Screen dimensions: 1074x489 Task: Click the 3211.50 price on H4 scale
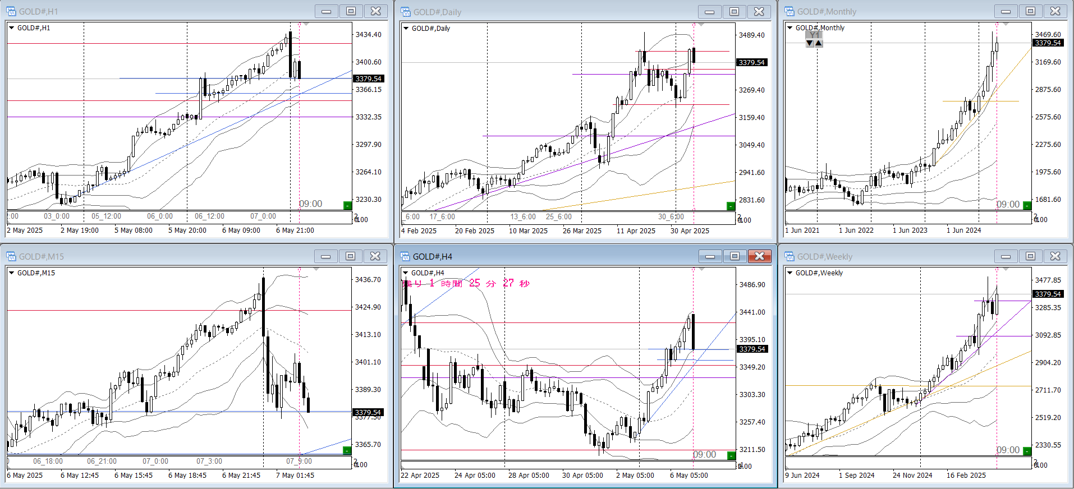click(x=752, y=450)
